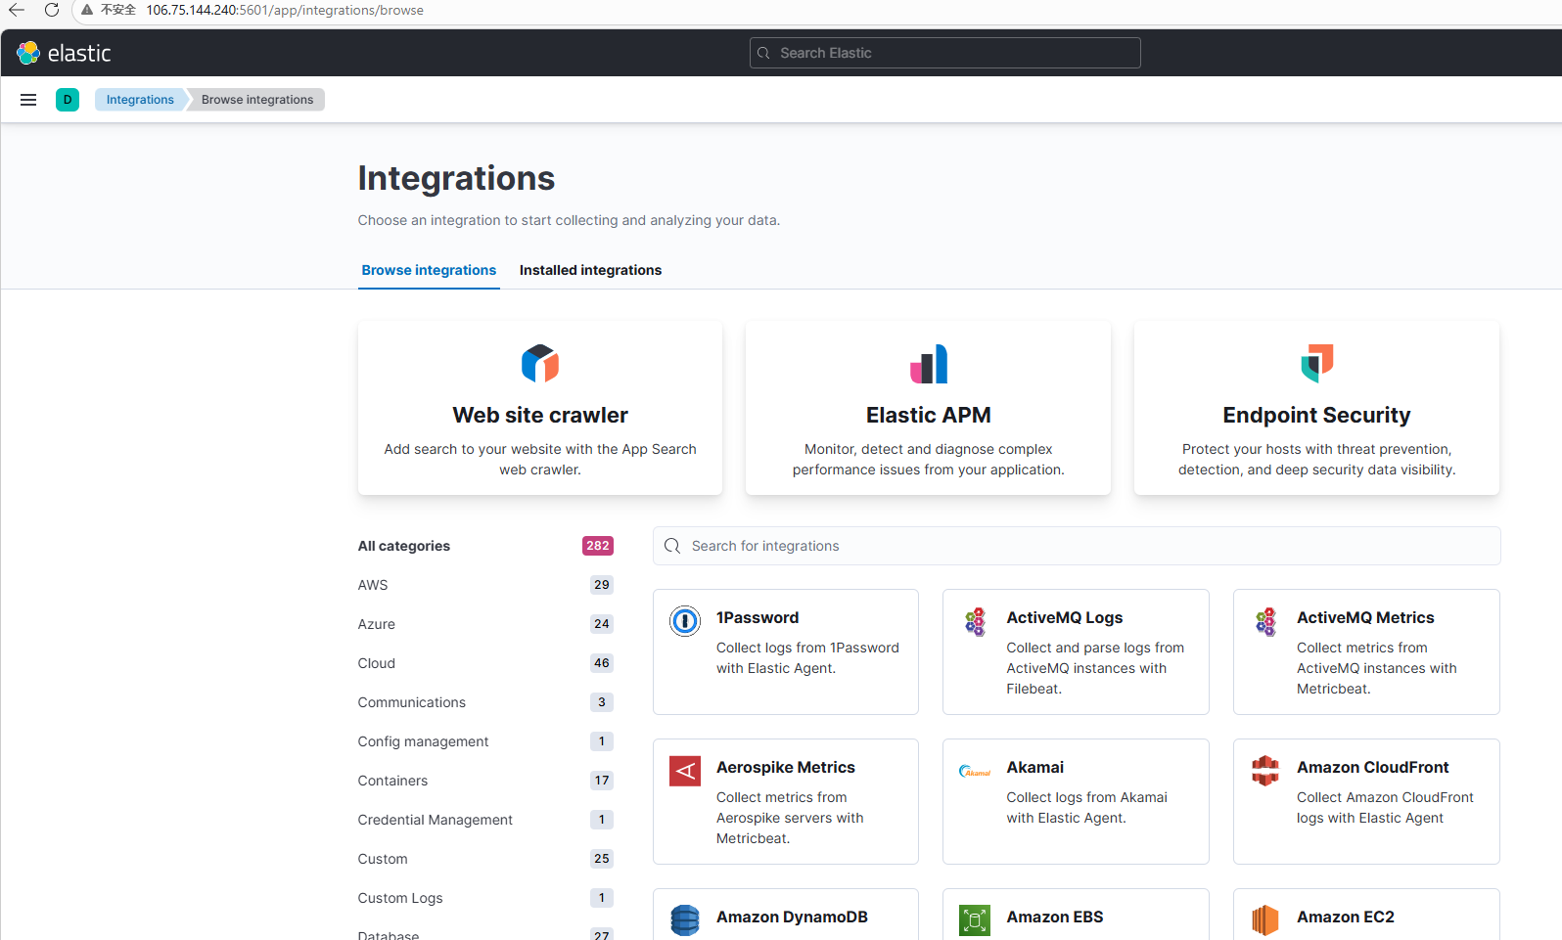
Task: Click magnifier icon in Search Elastic bar
Action: [764, 53]
